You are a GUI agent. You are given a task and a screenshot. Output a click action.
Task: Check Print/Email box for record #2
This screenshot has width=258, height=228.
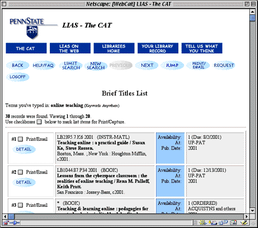coord(20,172)
